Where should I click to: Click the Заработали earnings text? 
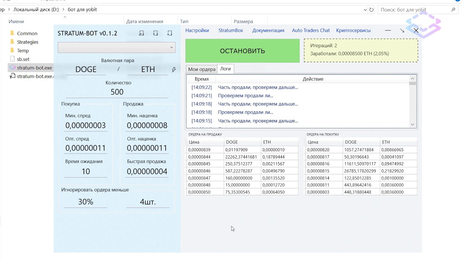349,54
